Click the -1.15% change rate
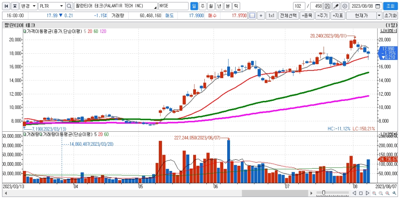 (x=100, y=16)
